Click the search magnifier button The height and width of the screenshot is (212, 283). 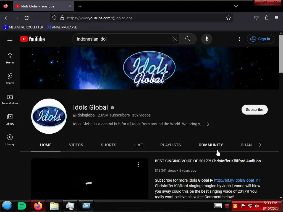point(188,39)
